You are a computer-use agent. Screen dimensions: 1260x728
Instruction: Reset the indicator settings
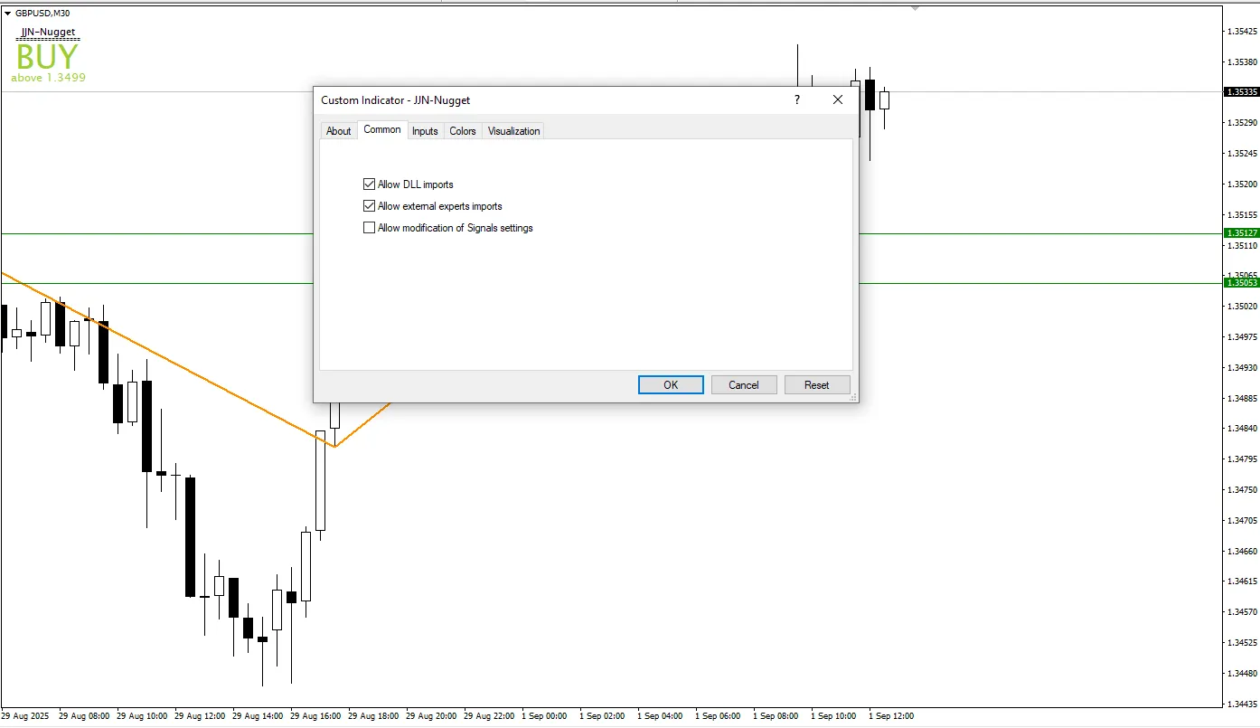817,385
